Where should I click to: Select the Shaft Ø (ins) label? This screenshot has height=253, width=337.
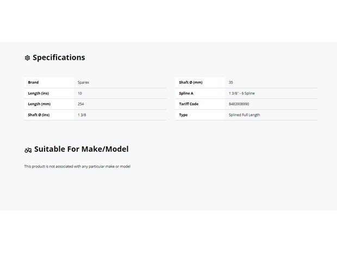click(x=39, y=115)
